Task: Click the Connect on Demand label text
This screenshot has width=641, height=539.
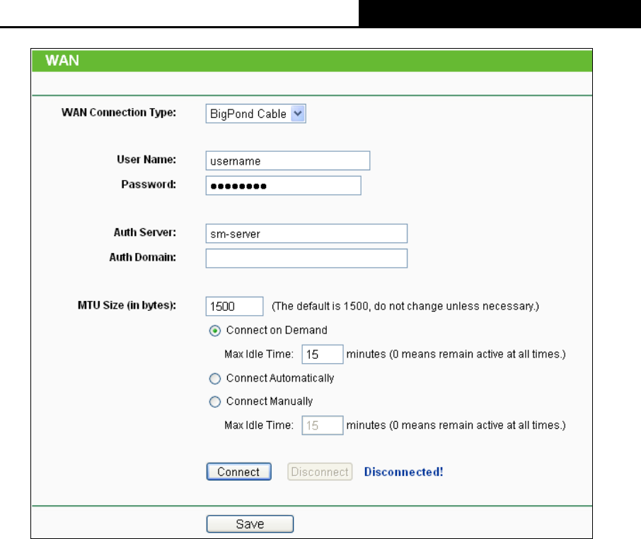Action: [x=277, y=330]
